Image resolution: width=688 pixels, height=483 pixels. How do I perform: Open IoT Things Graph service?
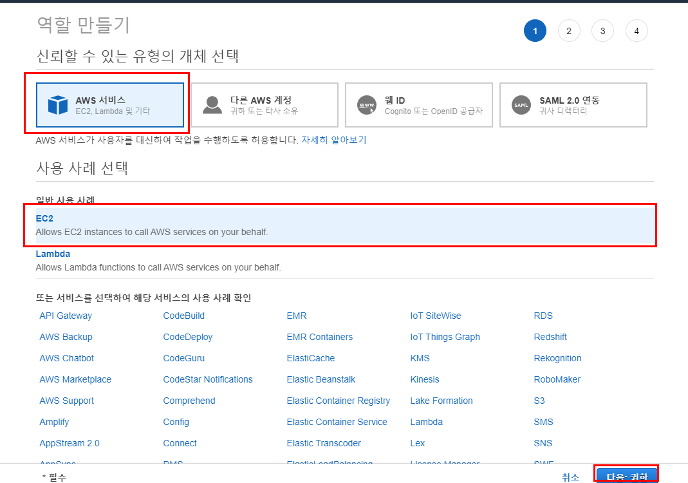coord(445,337)
